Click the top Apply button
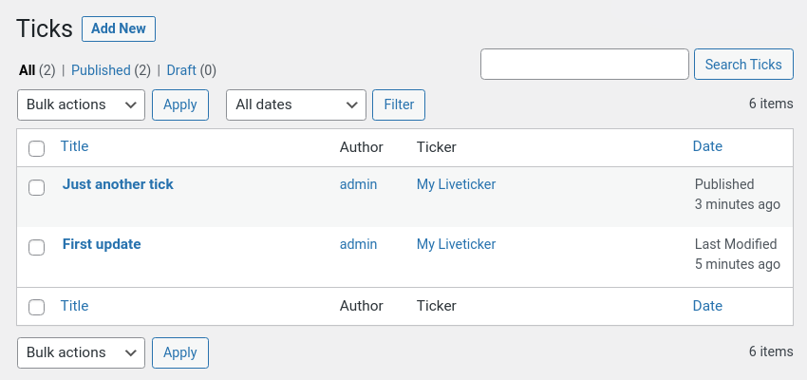807x380 pixels. click(x=180, y=105)
